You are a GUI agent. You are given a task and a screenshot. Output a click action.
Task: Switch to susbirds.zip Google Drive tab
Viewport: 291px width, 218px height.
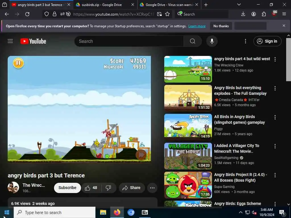[x=101, y=5]
